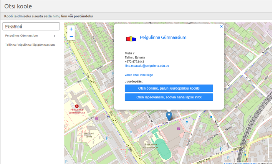Open the vaata kooli lehekülge link
272x164 pixels.
pyautogui.click(x=139, y=75)
